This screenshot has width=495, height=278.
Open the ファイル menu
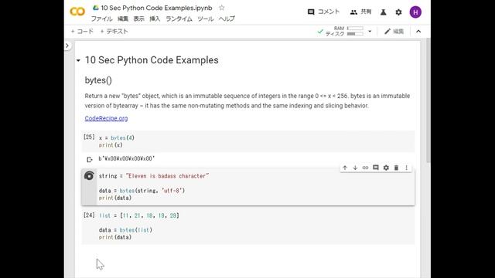(x=101, y=19)
